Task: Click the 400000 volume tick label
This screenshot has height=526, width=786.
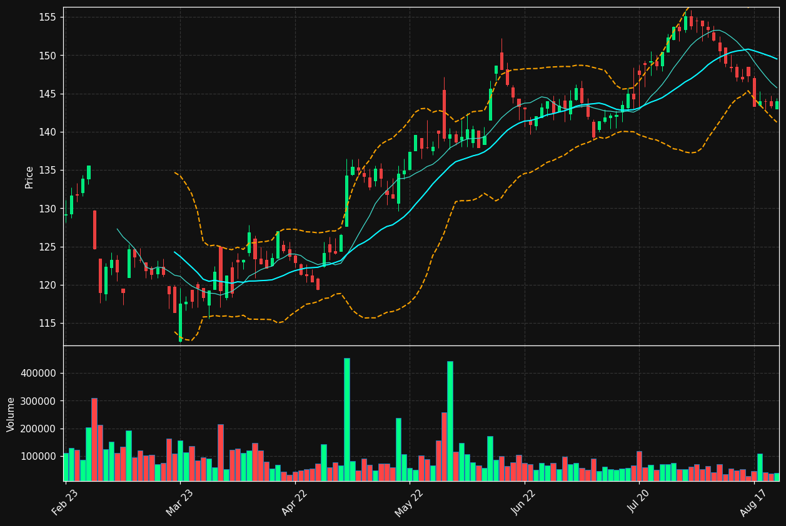Action: coord(39,374)
